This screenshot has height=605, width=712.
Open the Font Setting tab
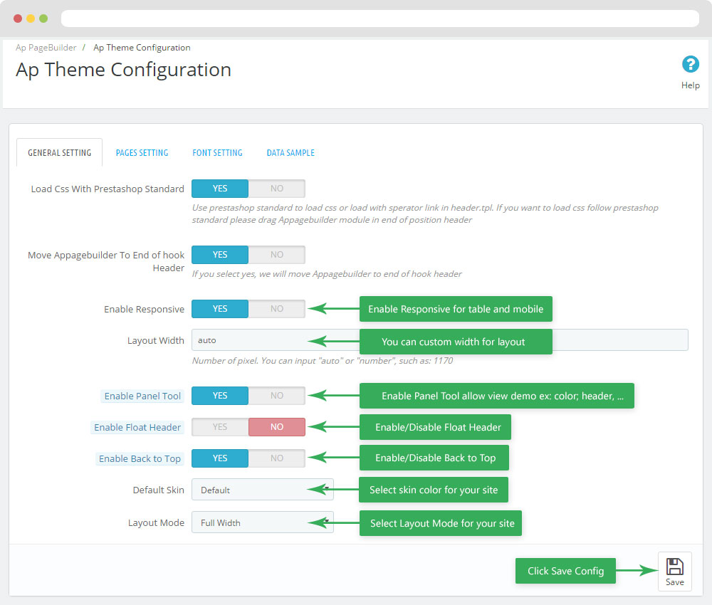click(x=217, y=153)
